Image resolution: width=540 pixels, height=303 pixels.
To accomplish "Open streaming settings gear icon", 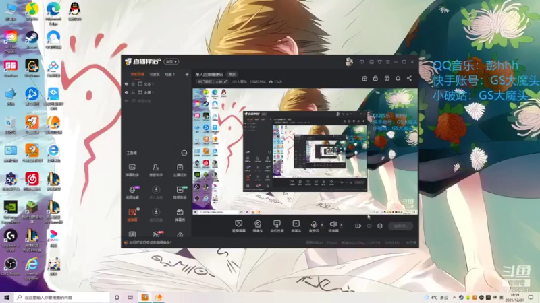I will pyautogui.click(x=380, y=226).
